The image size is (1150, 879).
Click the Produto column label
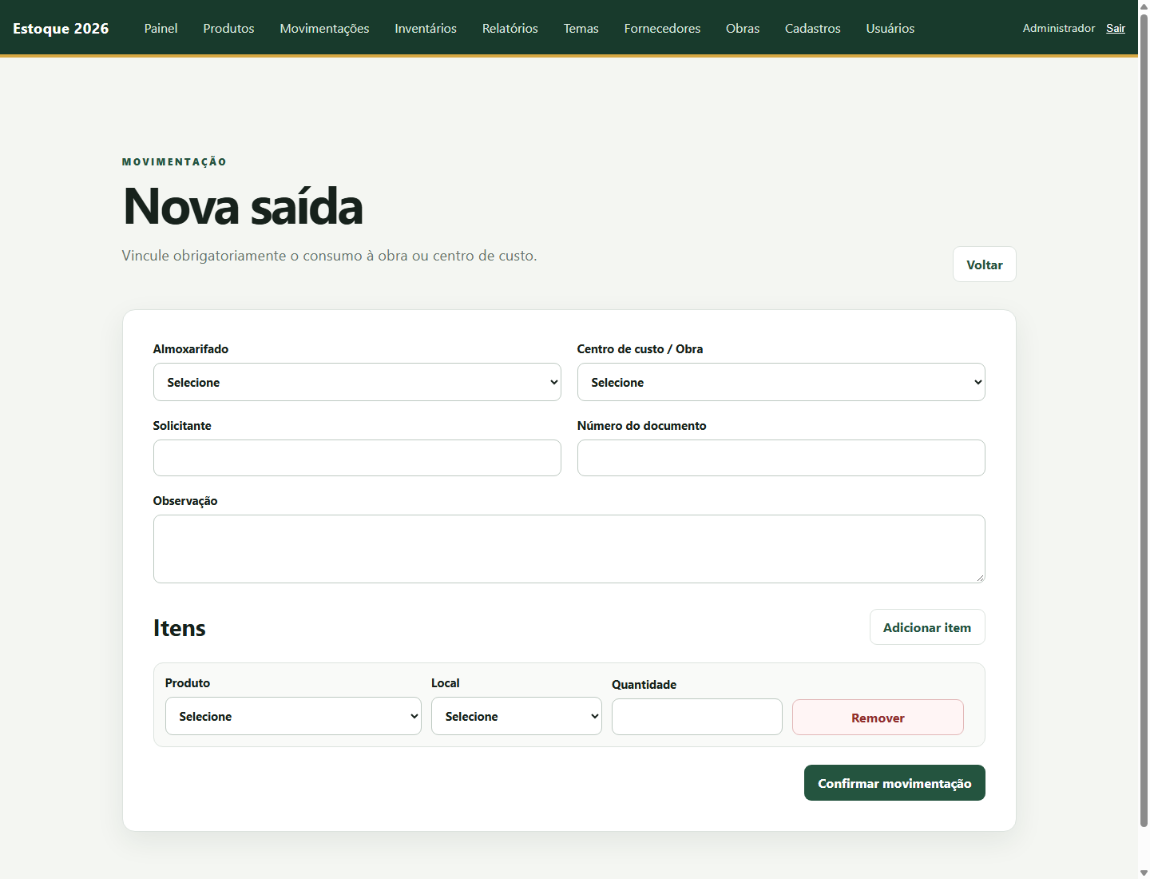[188, 683]
